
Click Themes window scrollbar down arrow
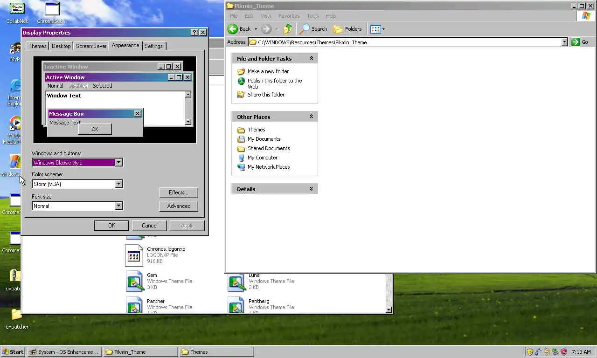point(389,310)
